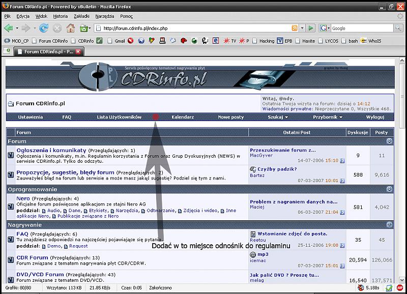Open the Etykiety subforum of Nero
The height and width of the screenshot is (294, 407).
click(98, 211)
